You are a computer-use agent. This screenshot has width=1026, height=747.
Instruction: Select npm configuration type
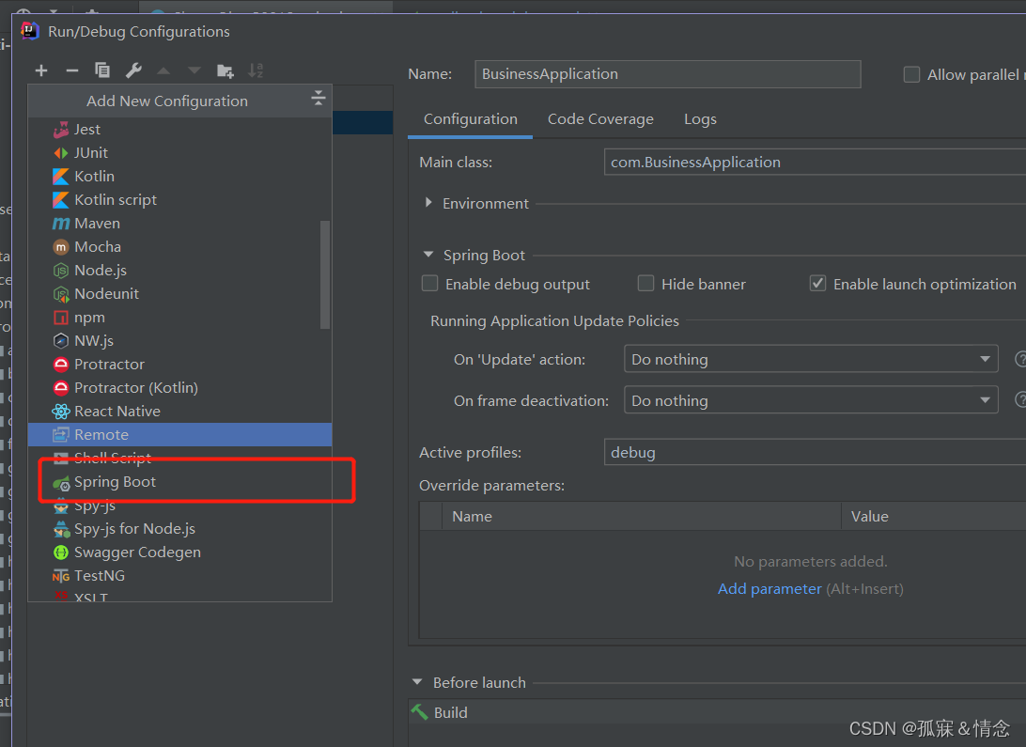pos(180,318)
